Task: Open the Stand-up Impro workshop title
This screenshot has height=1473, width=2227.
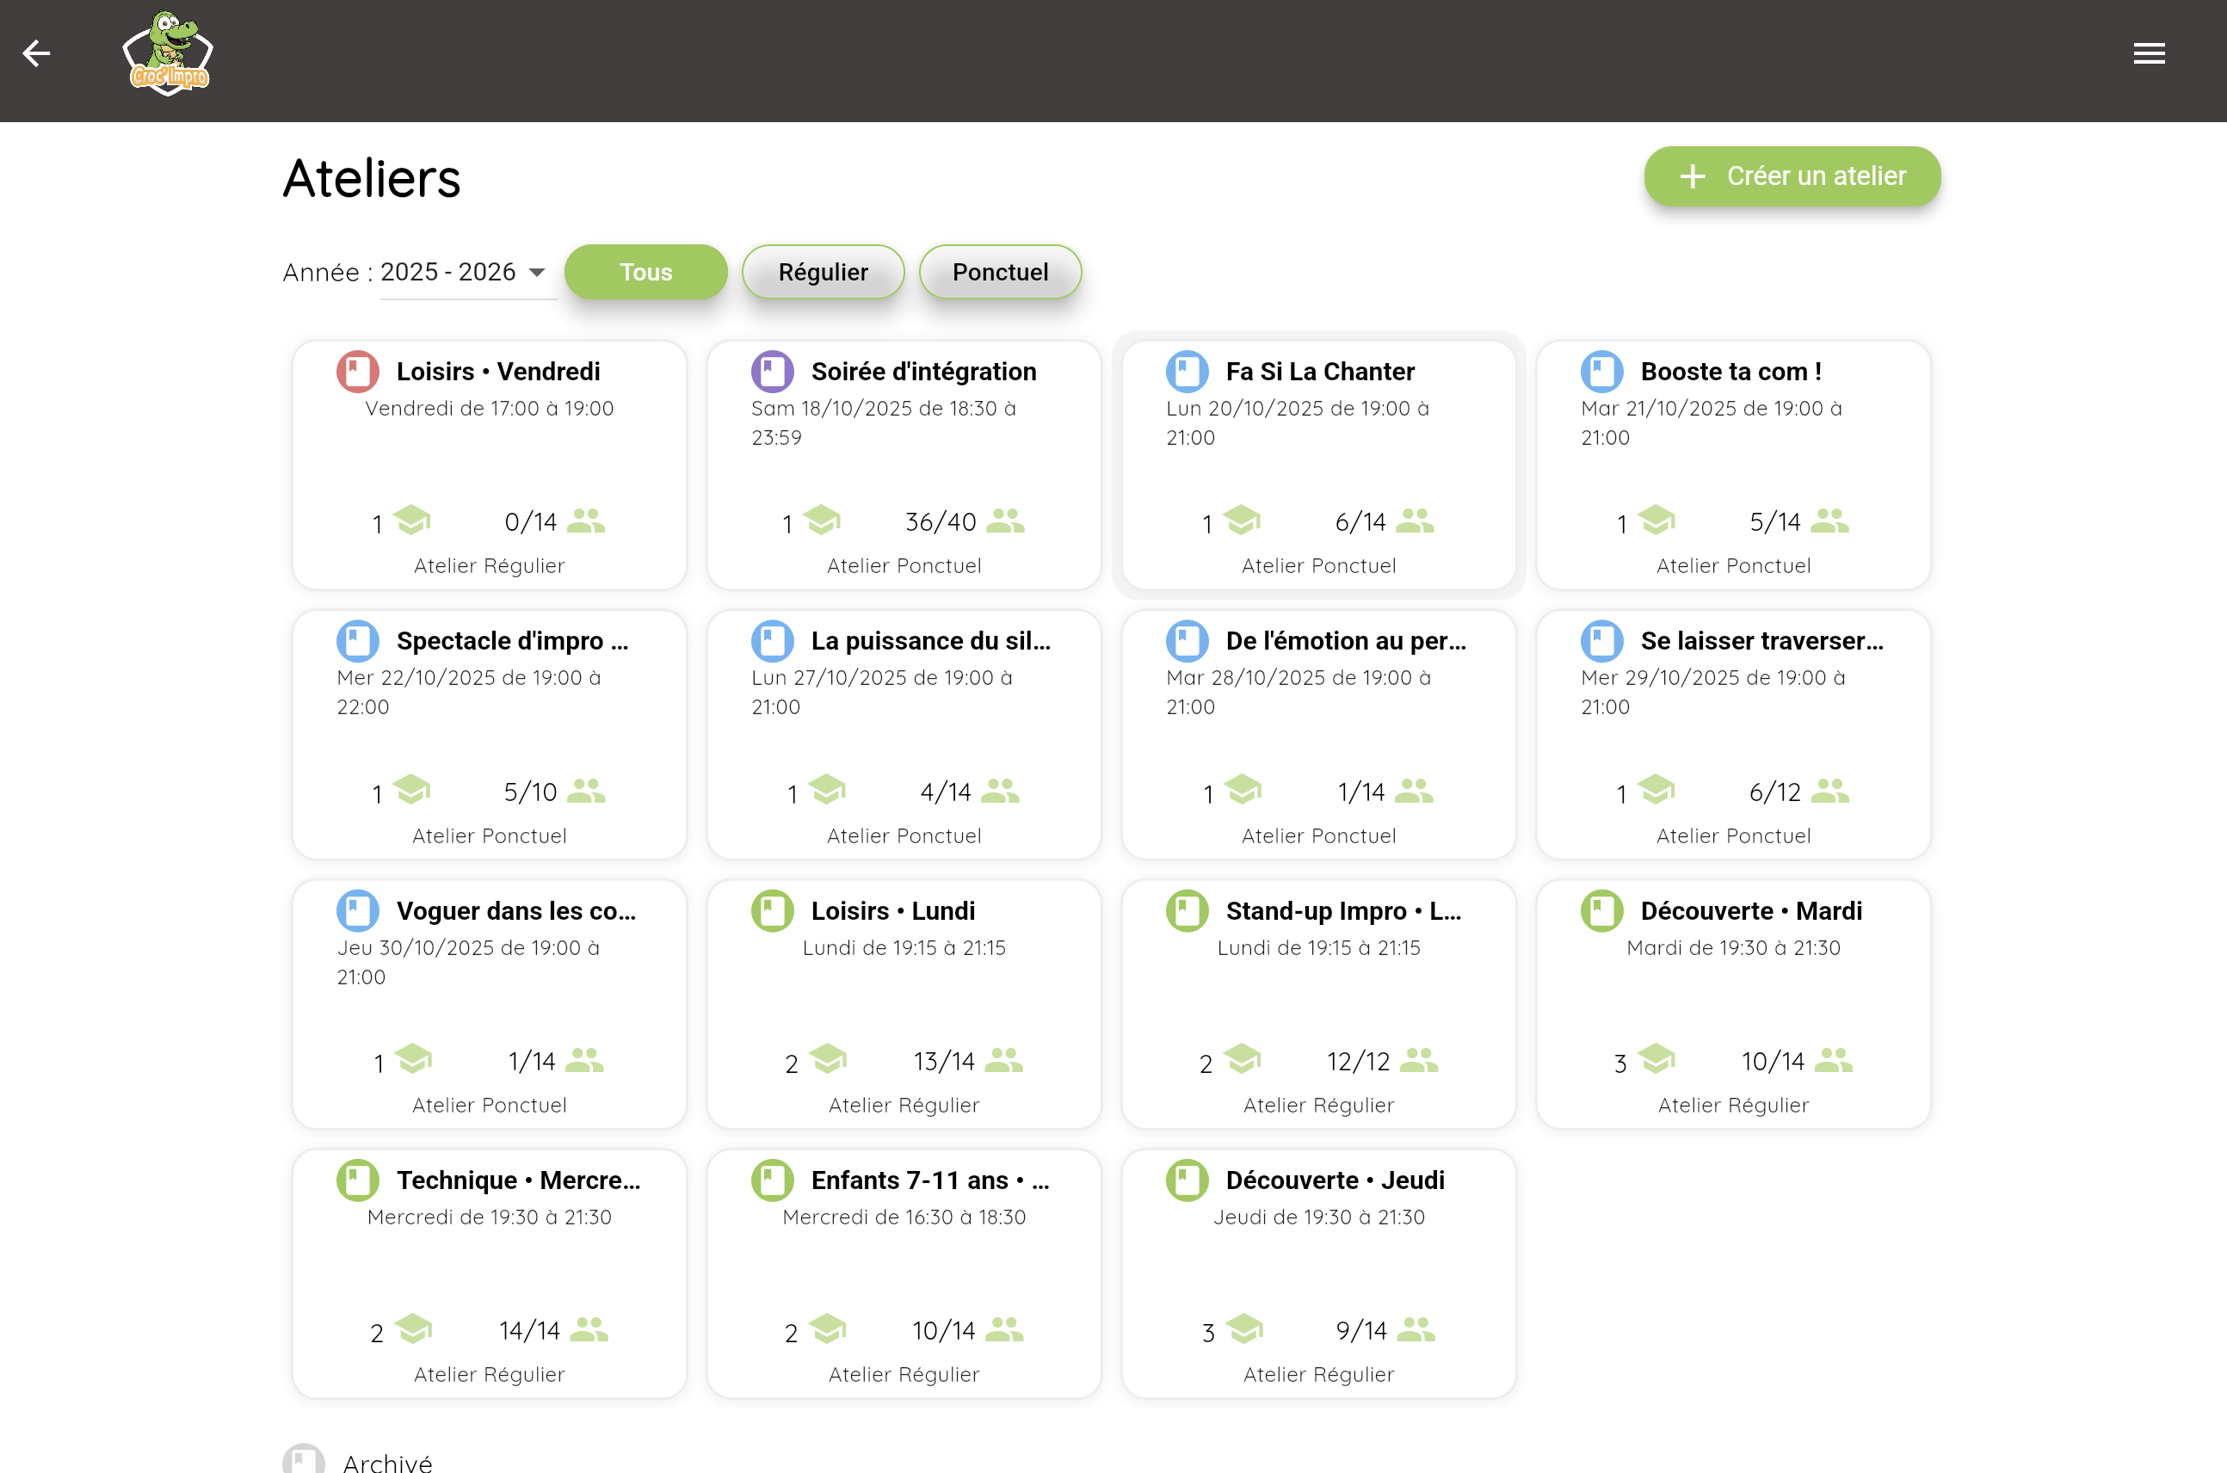Action: pyautogui.click(x=1342, y=910)
